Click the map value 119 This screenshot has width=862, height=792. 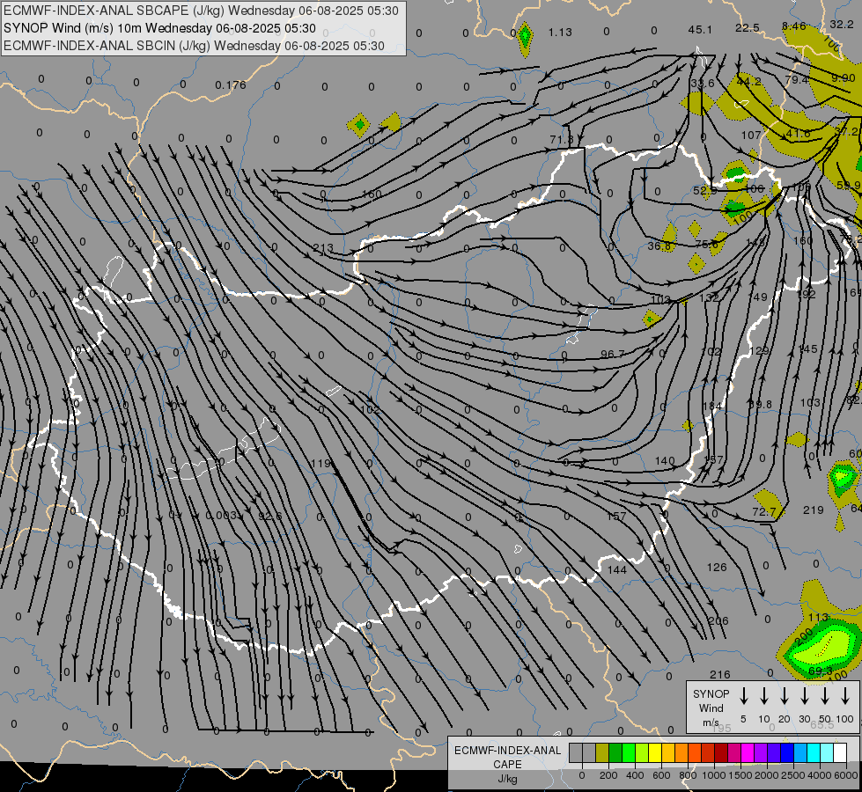(x=320, y=464)
